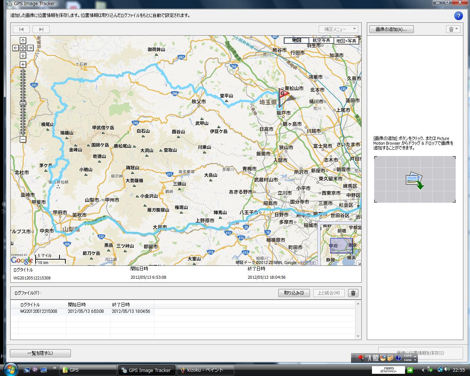Click the map zoom slider handle
The width and height of the screenshot is (470, 376).
[x=23, y=104]
